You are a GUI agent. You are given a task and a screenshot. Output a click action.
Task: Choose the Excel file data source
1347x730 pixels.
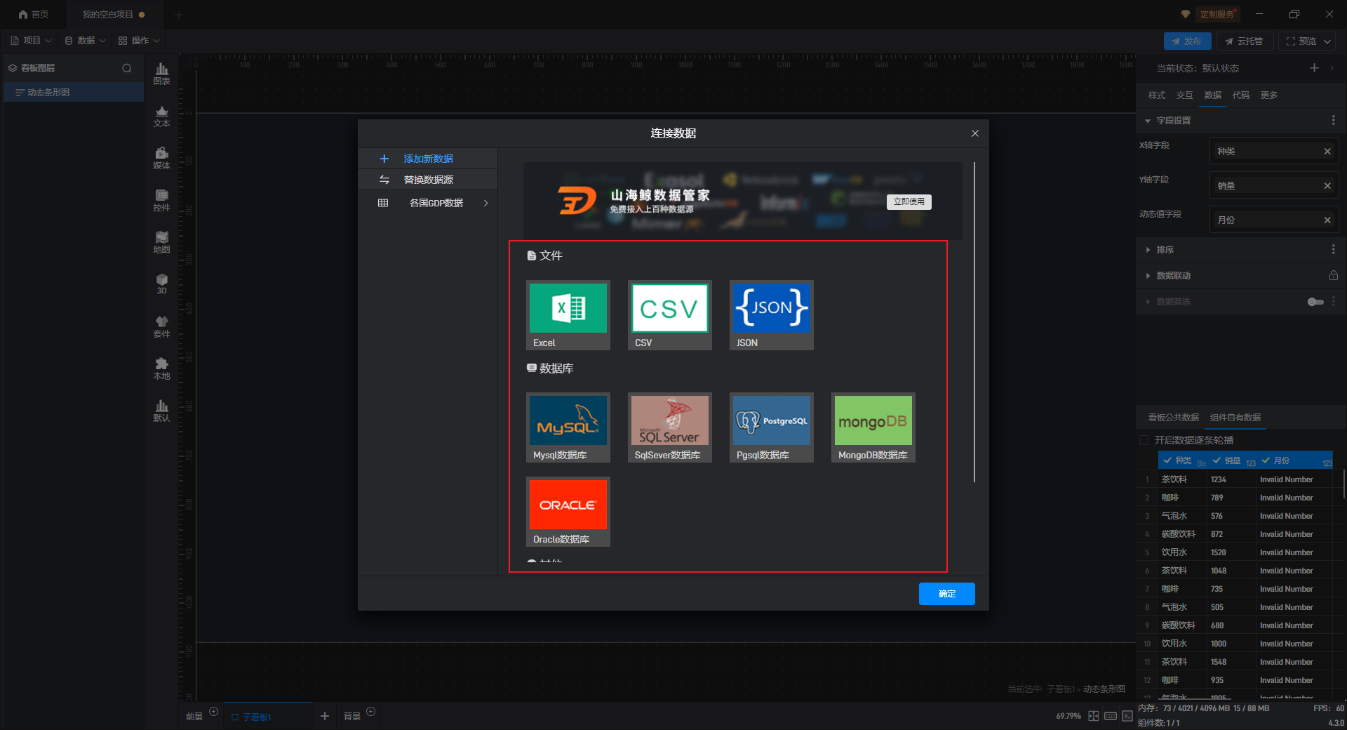pos(568,315)
